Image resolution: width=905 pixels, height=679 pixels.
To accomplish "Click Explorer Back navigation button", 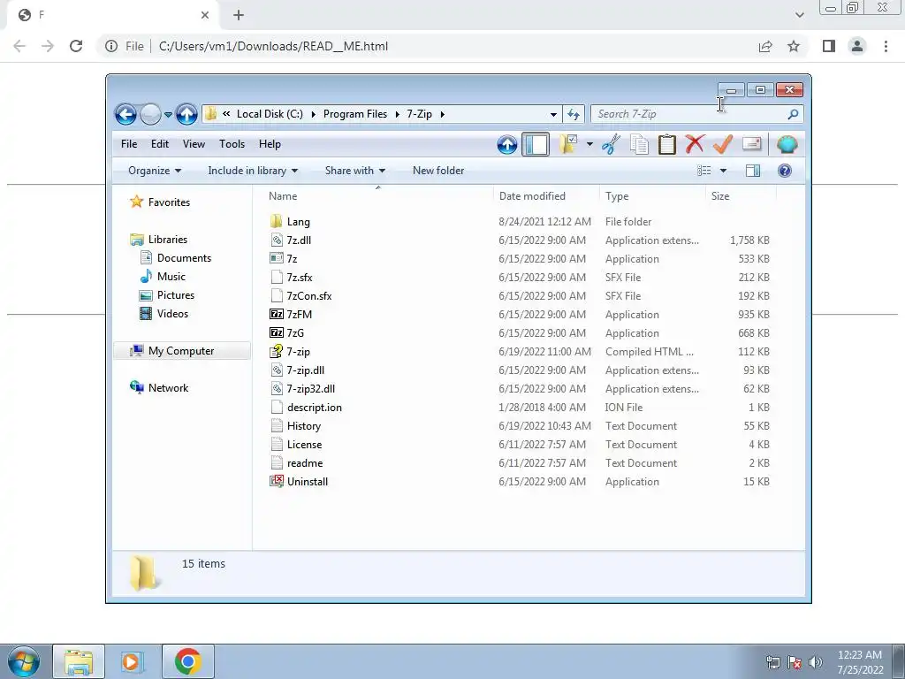I will (x=125, y=114).
